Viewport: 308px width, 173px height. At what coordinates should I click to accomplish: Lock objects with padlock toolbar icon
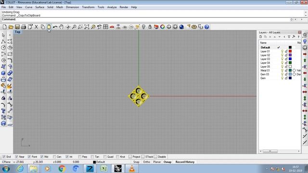coord(150,27)
